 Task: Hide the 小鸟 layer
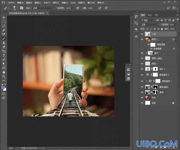point(142,34)
